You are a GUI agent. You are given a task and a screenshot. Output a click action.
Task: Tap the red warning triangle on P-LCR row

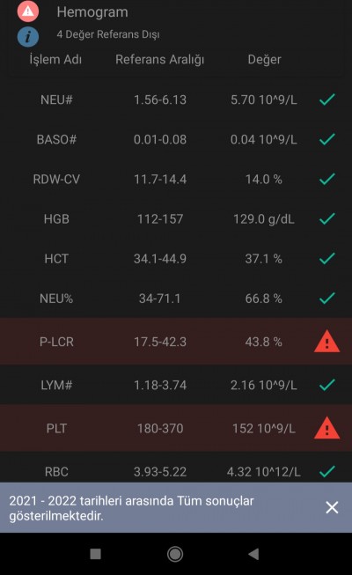coord(326,342)
